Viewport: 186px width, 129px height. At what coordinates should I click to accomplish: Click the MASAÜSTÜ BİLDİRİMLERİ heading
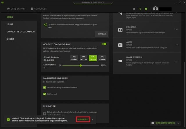[x=56, y=78]
